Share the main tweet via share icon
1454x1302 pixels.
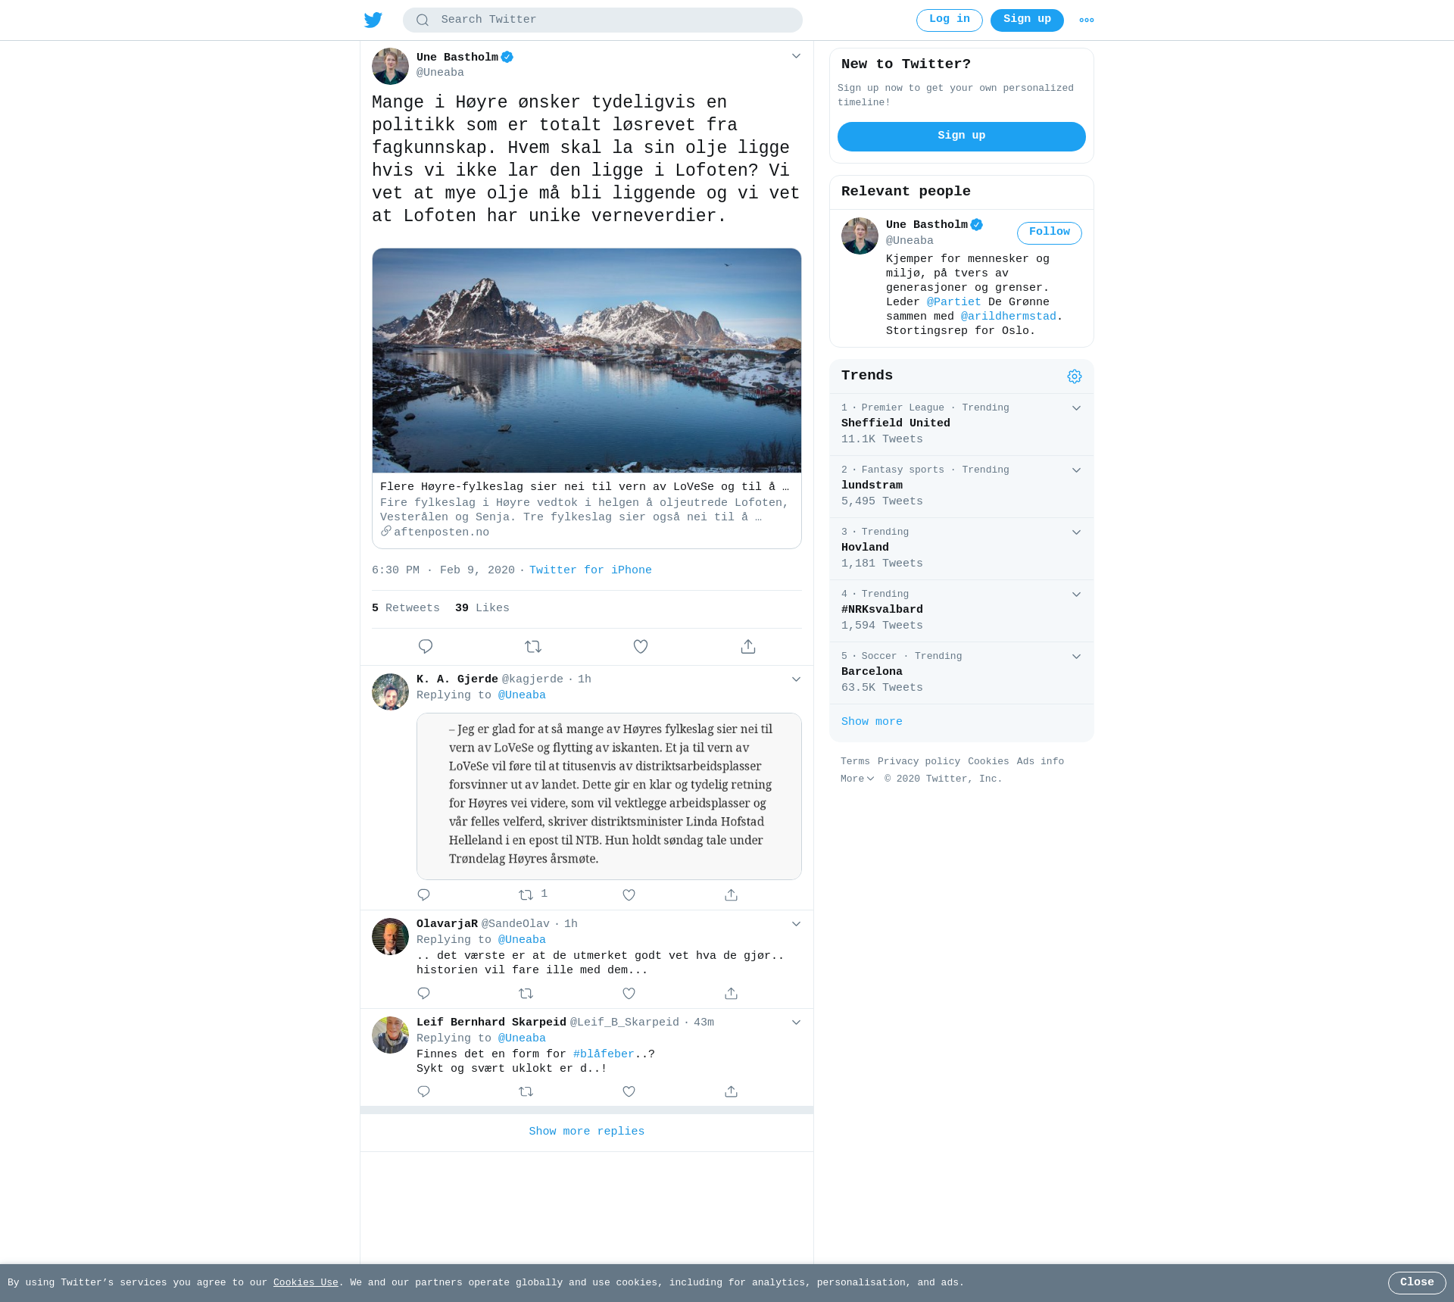click(748, 647)
